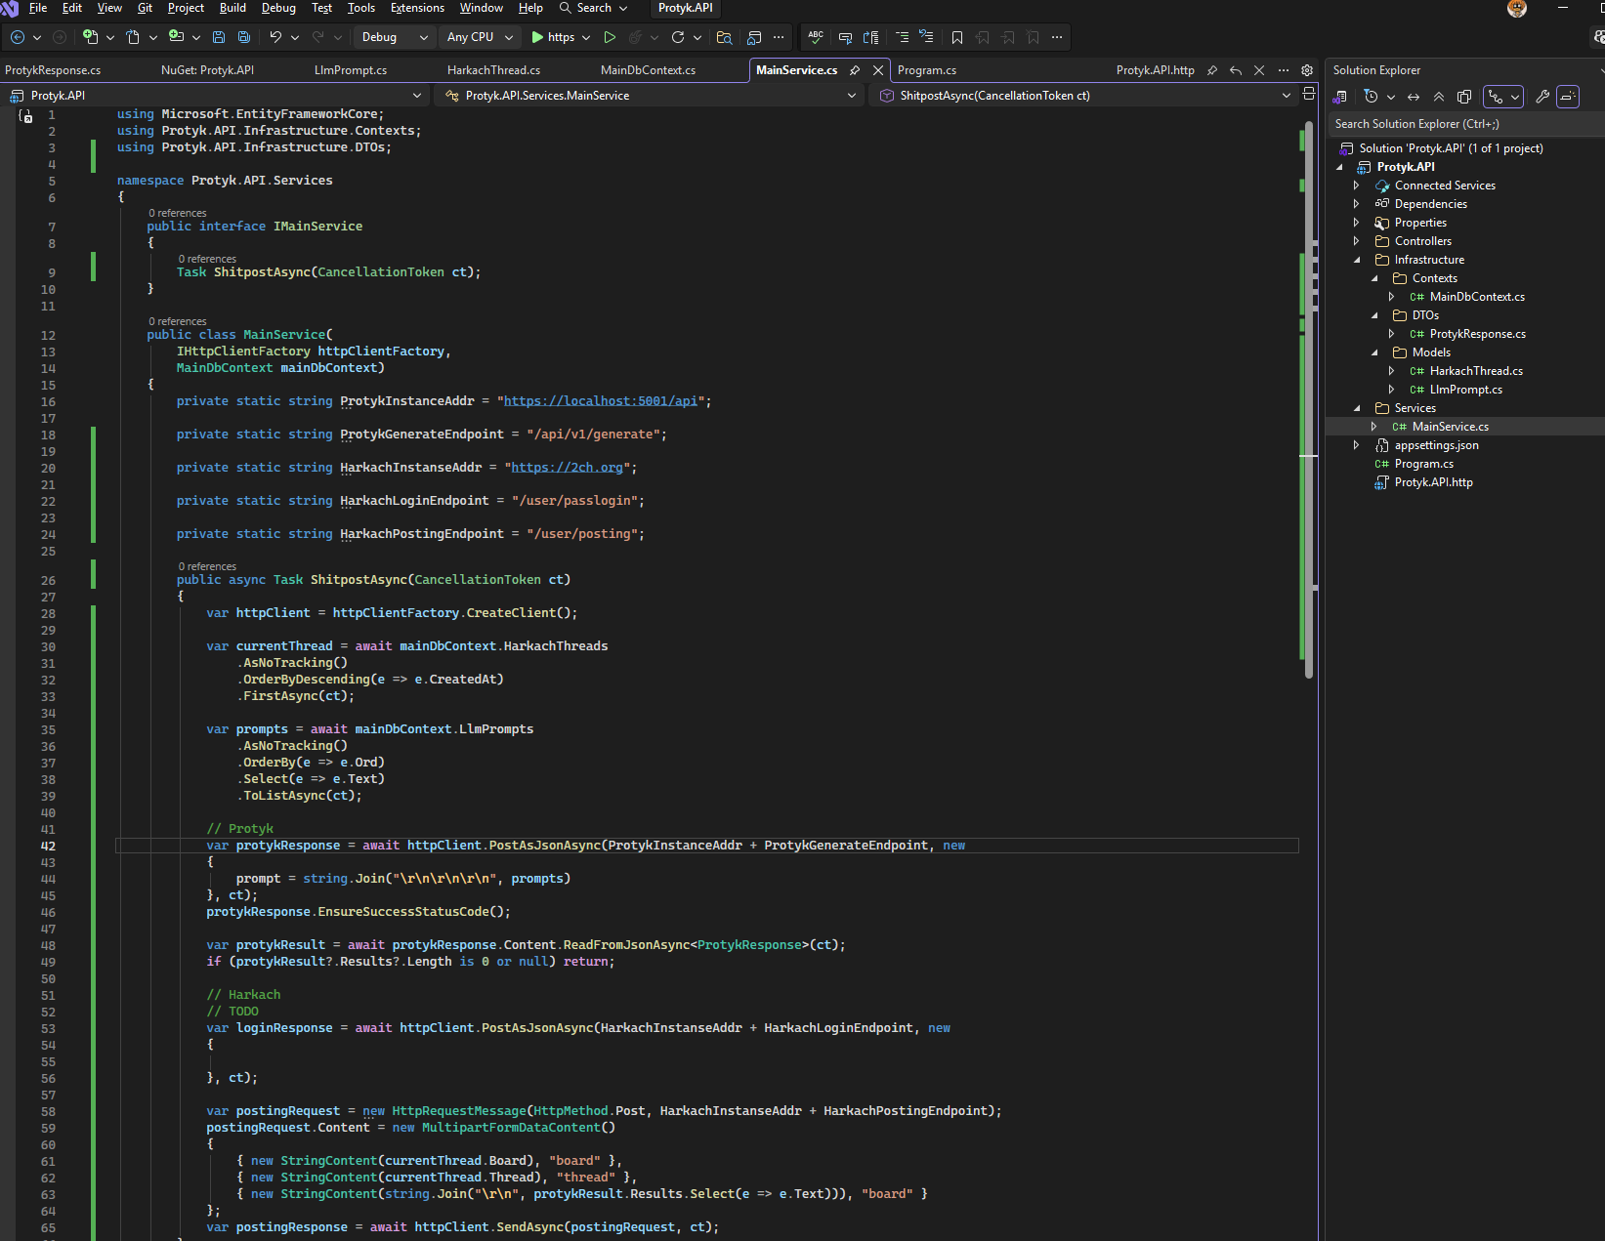Toggle a bookmark with the bookmark icon
The width and height of the screenshot is (1605, 1241).
pyautogui.click(x=957, y=37)
